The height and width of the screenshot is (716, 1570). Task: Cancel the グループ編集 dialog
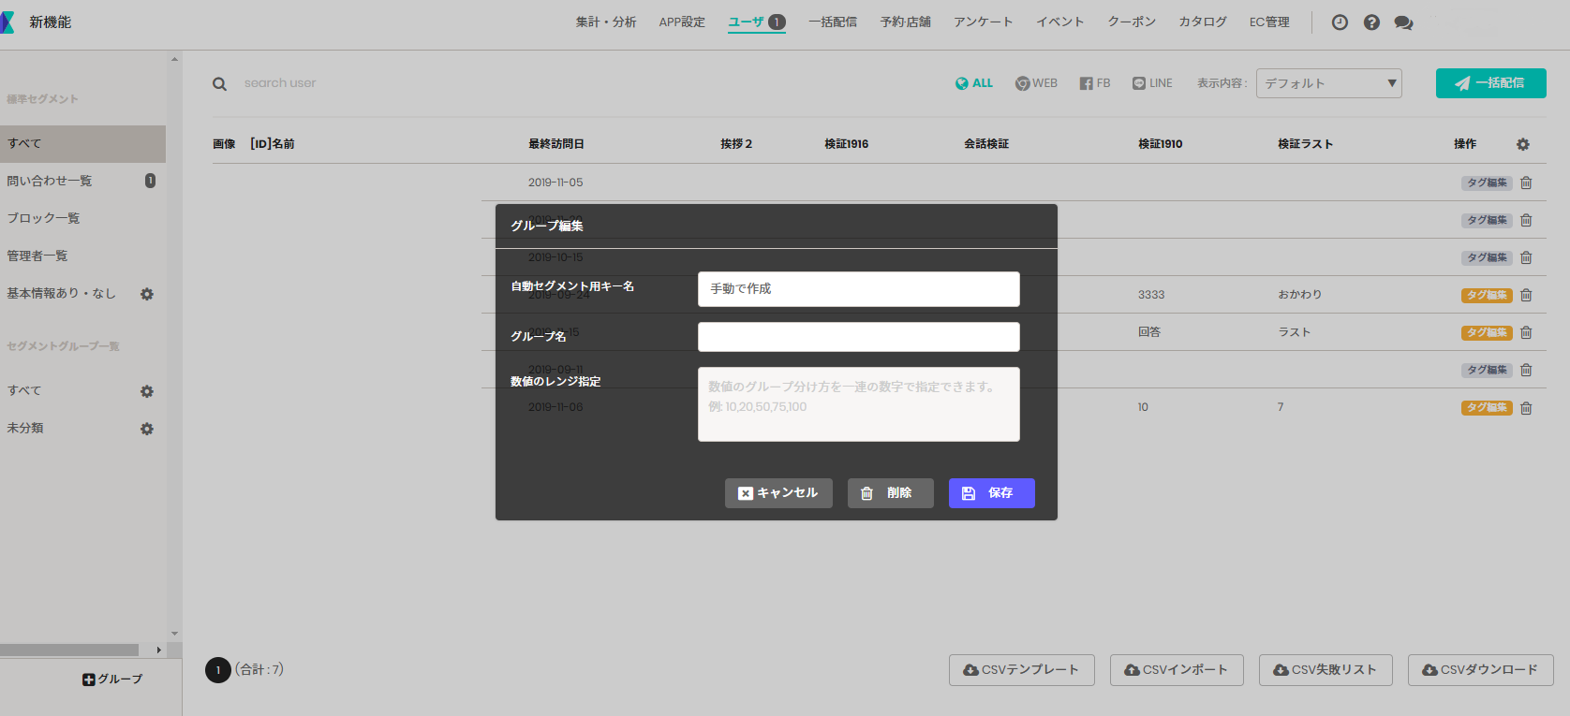tap(778, 493)
